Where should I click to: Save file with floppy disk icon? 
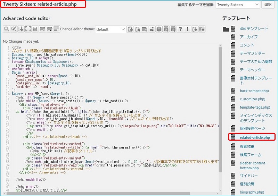[x=35, y=29]
